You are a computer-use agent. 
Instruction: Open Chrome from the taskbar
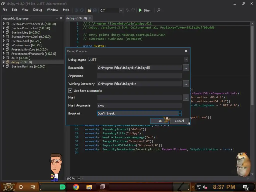pos(76,187)
